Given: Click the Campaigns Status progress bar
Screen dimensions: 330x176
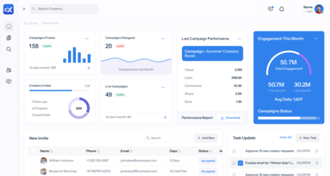Looking at the screenshot, I should click(289, 118).
